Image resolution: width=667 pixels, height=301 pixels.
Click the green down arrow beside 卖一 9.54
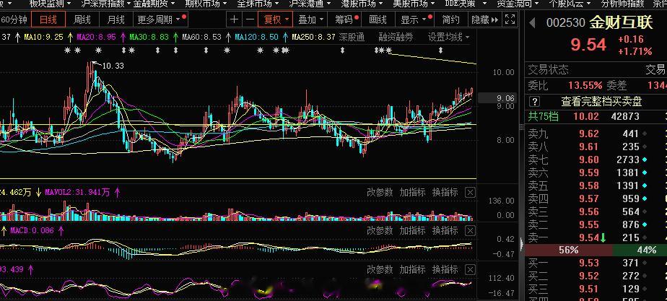coord(603,238)
